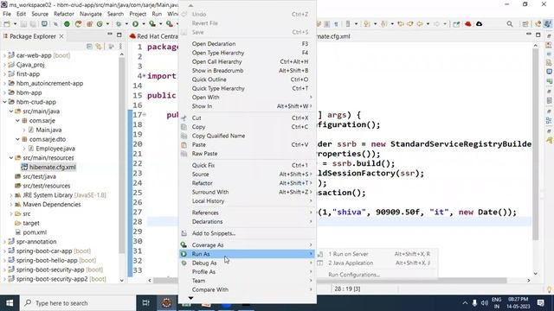Open Run toolbar dropdown arrow
This screenshot has width=554, height=311.
[x=143, y=24]
